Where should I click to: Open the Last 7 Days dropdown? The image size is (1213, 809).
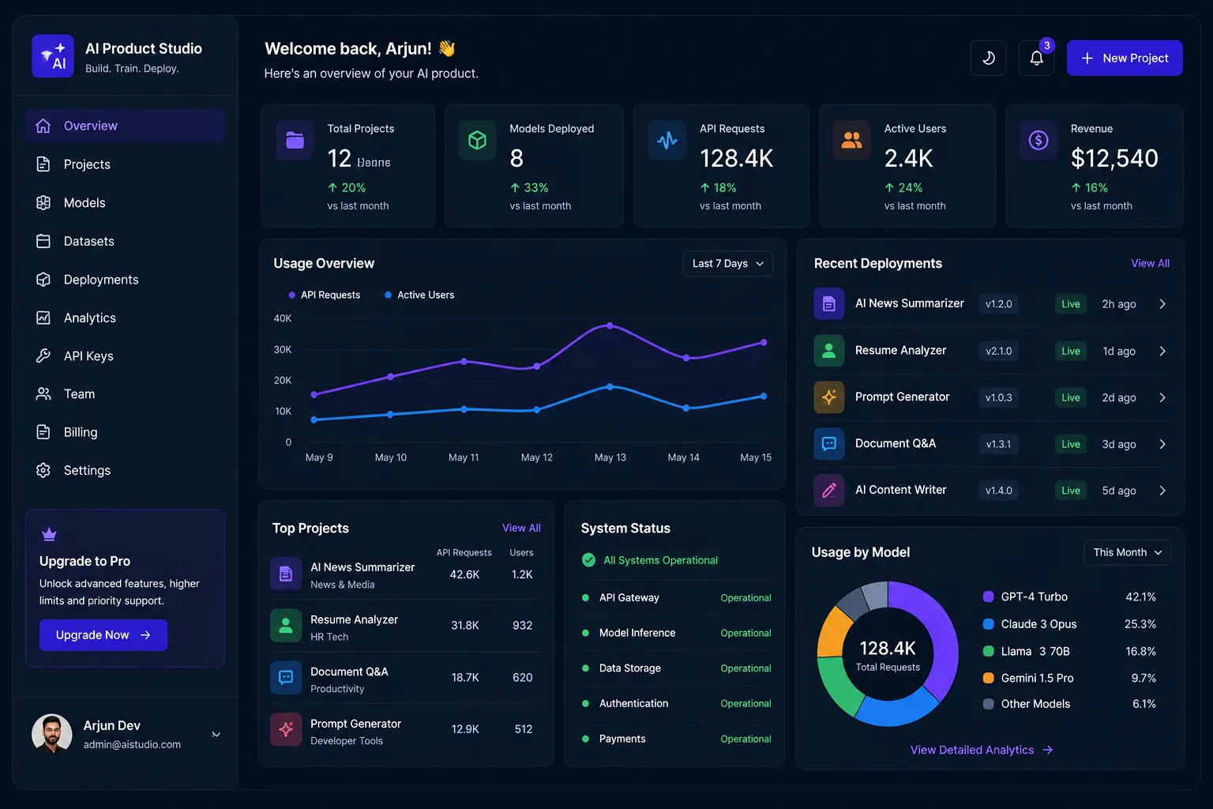727,264
